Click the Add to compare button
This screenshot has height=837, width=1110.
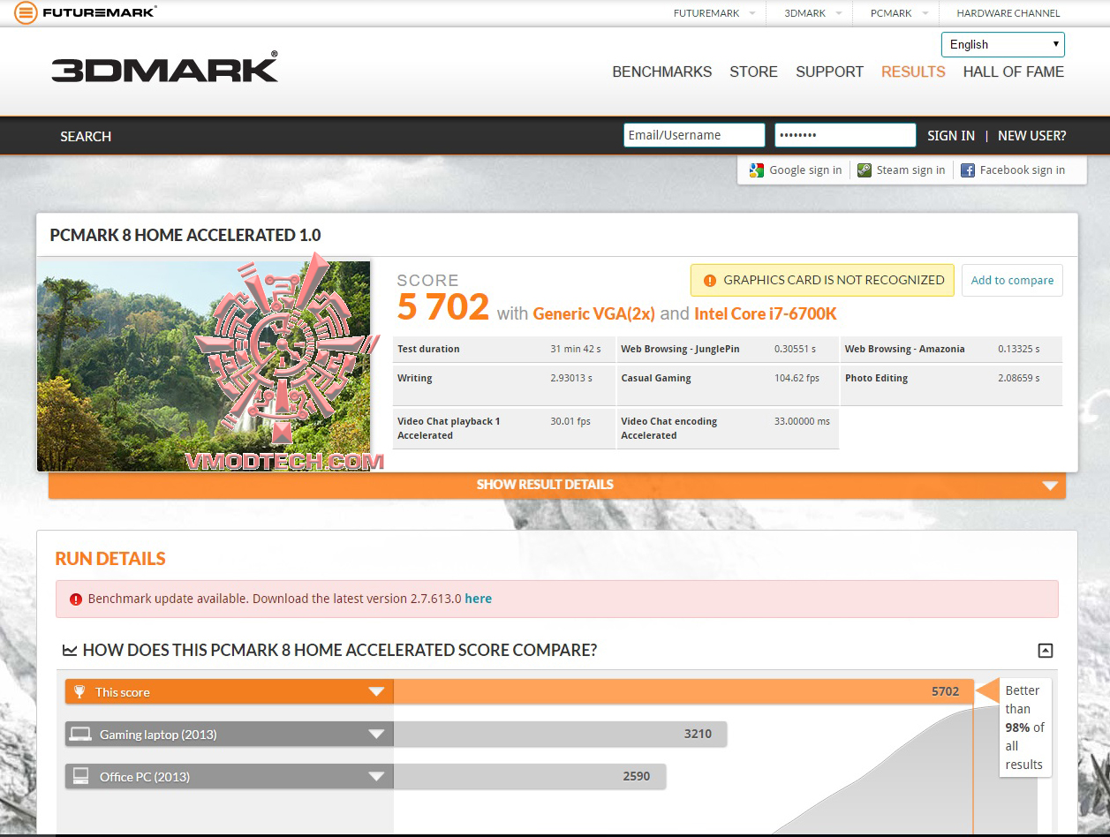click(1012, 280)
